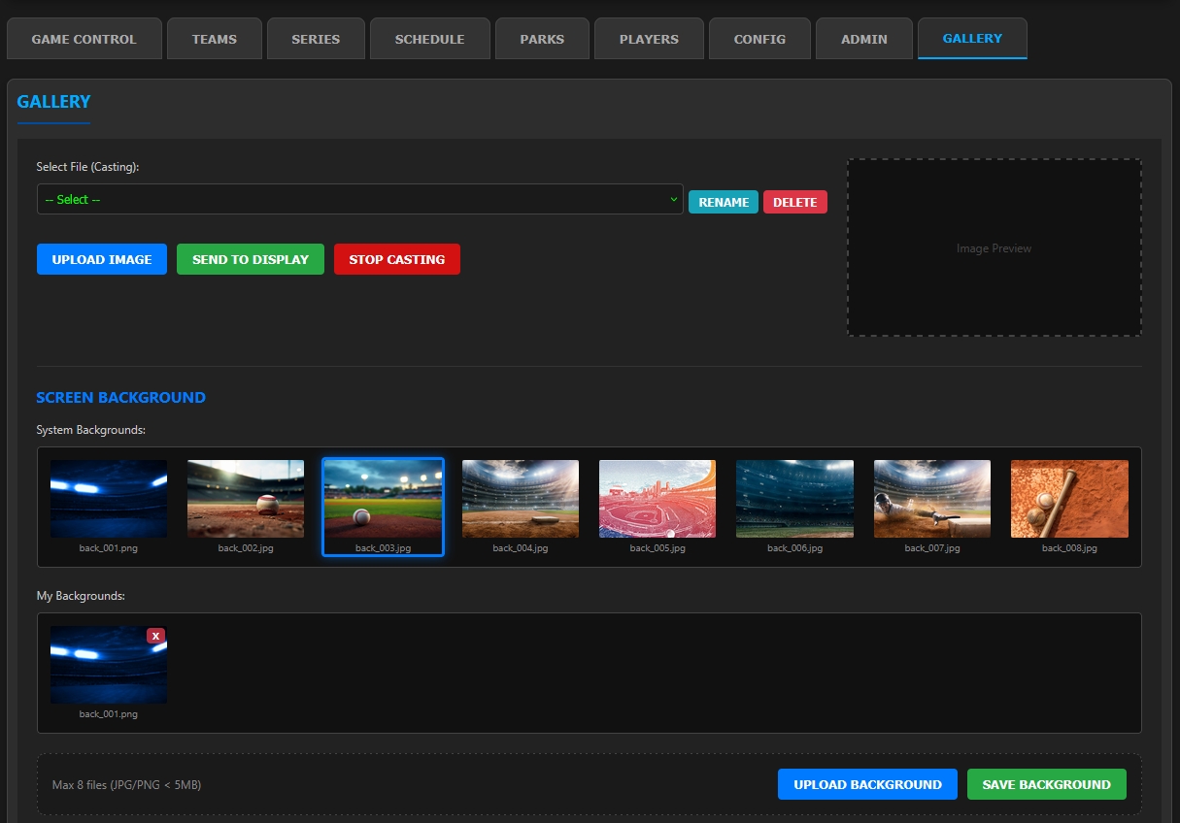Screen dimensions: 1180x823
Task: Click the Image Preview area
Action: point(994,248)
